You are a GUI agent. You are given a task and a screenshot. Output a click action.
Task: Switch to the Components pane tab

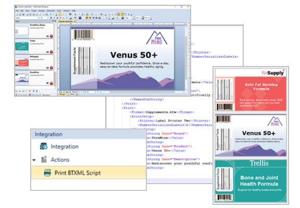pos(22,95)
